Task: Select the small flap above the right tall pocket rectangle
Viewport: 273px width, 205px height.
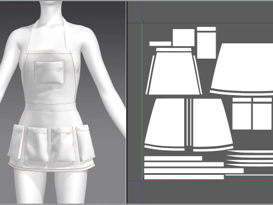Action: coord(262,100)
